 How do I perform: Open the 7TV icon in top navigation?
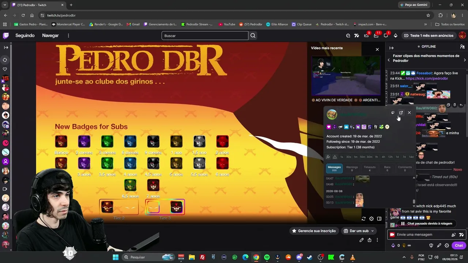point(357,35)
